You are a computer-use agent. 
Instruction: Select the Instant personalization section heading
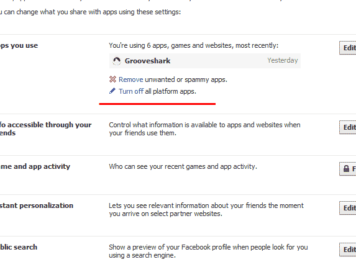[37, 205]
